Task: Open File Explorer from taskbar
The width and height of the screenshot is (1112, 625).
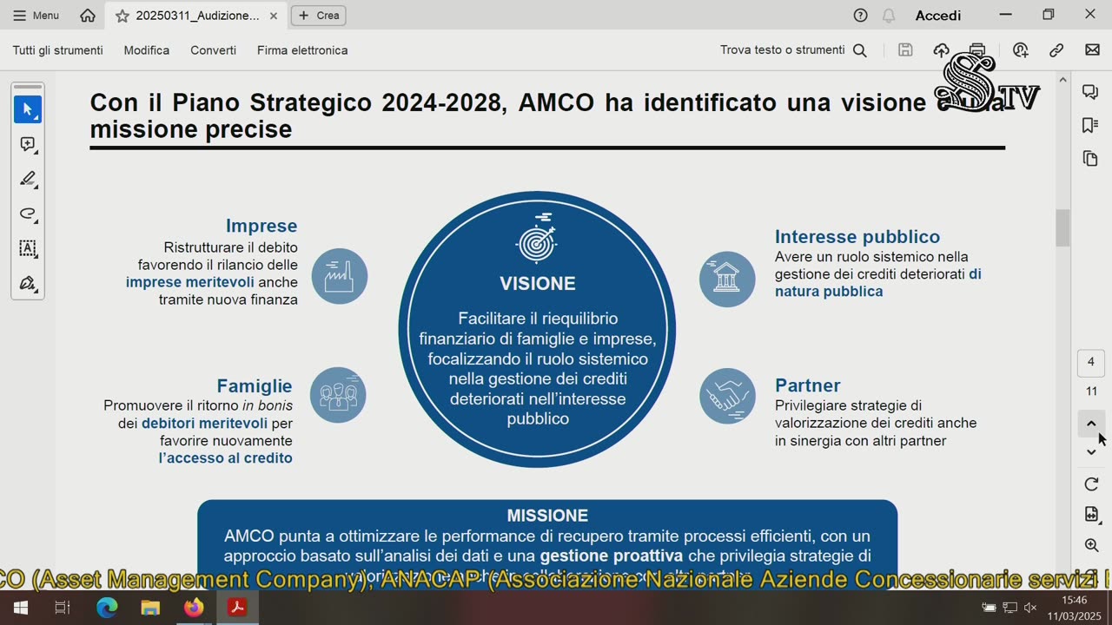Action: click(x=150, y=608)
